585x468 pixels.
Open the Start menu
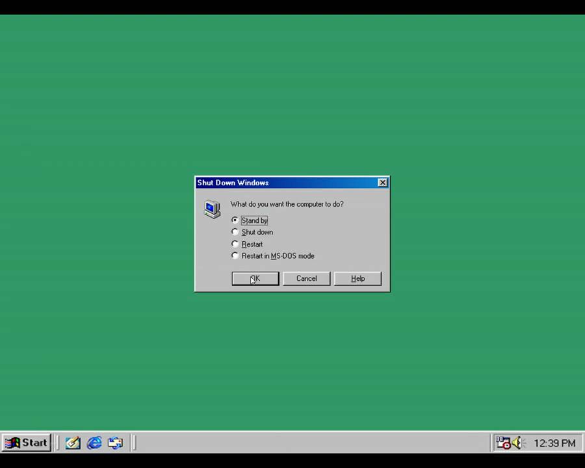click(26, 443)
